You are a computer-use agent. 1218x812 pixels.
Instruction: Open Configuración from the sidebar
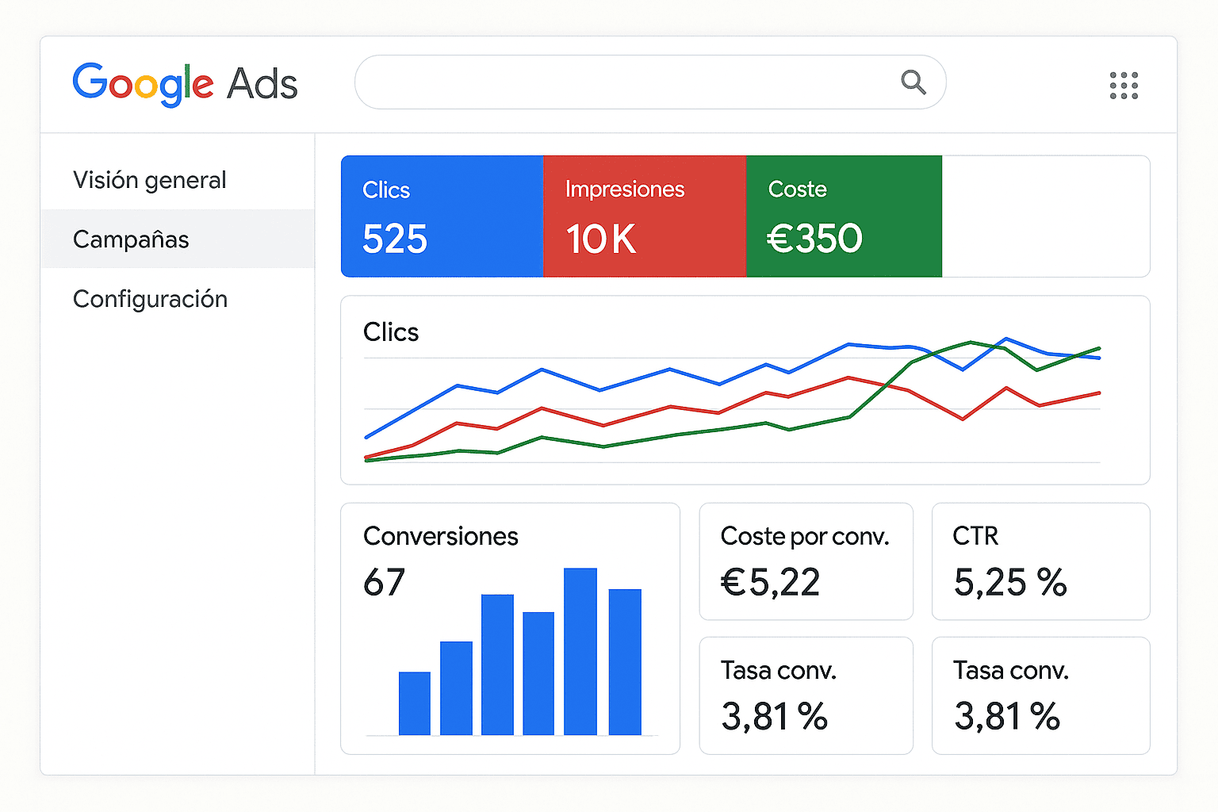(x=150, y=299)
